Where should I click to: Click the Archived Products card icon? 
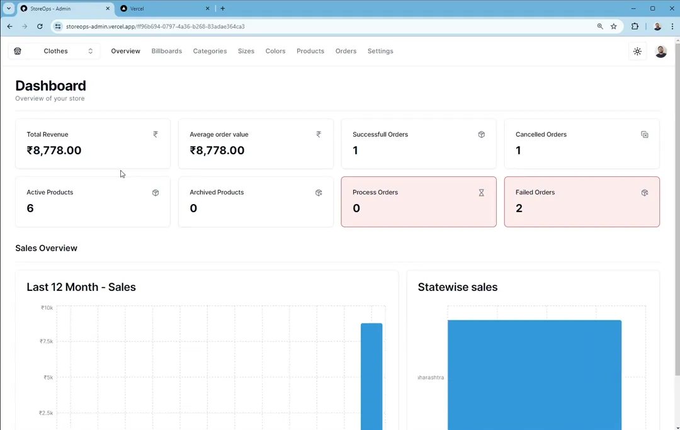319,193
